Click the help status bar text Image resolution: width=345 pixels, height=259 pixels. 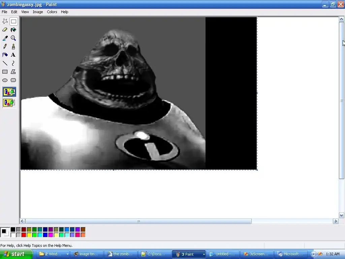point(36,246)
